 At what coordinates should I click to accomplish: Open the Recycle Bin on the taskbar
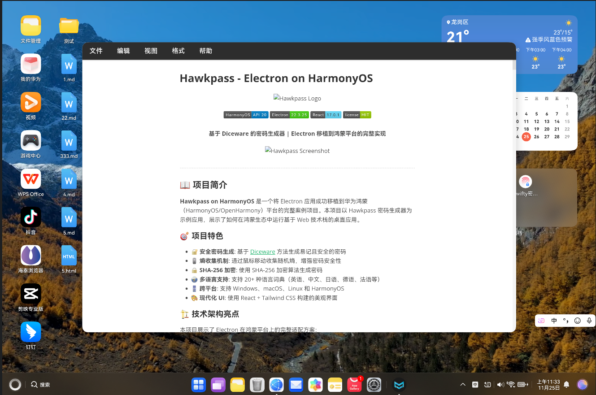click(257, 384)
